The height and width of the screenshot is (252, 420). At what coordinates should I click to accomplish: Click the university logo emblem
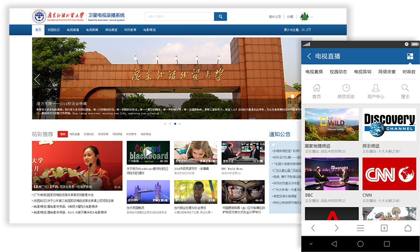39,16
